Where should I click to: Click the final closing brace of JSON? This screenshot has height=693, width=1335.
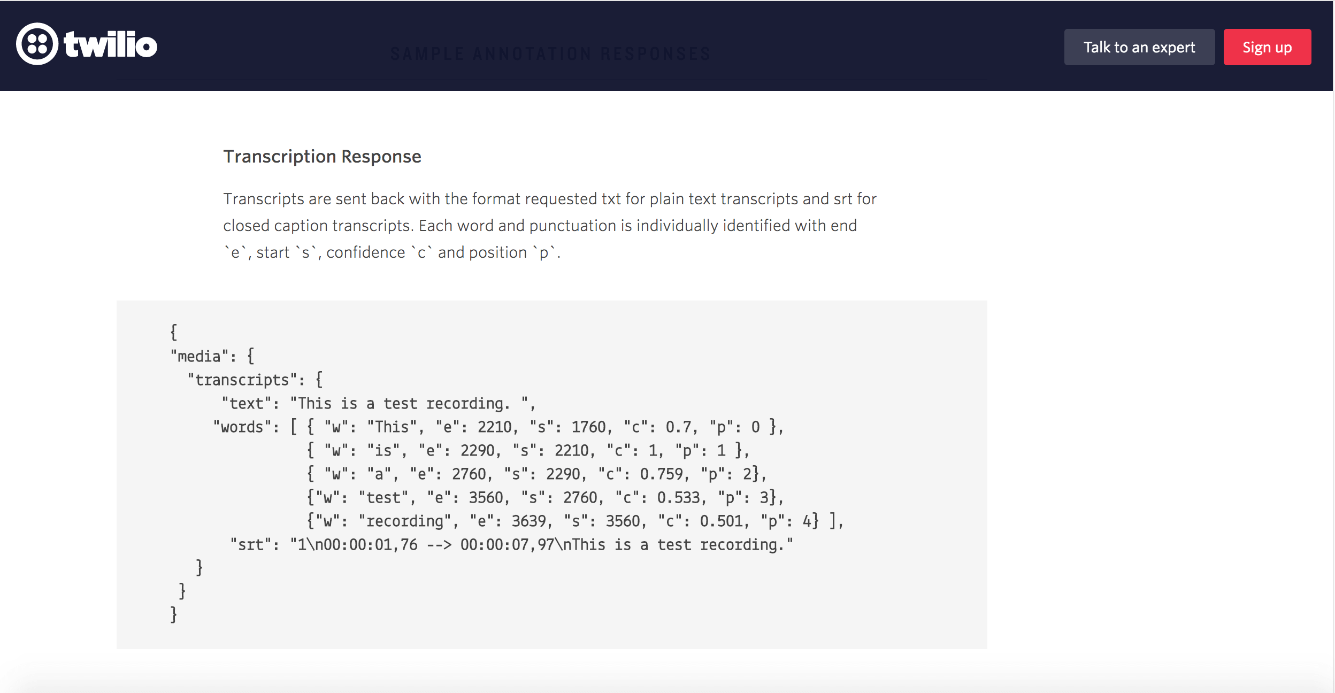pos(173,614)
